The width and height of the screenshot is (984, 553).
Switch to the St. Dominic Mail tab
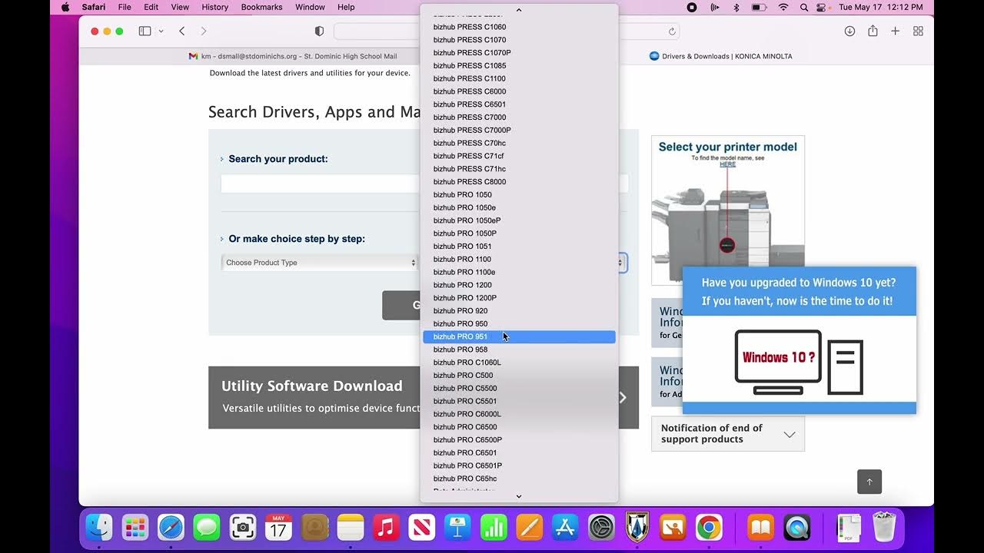tap(293, 56)
